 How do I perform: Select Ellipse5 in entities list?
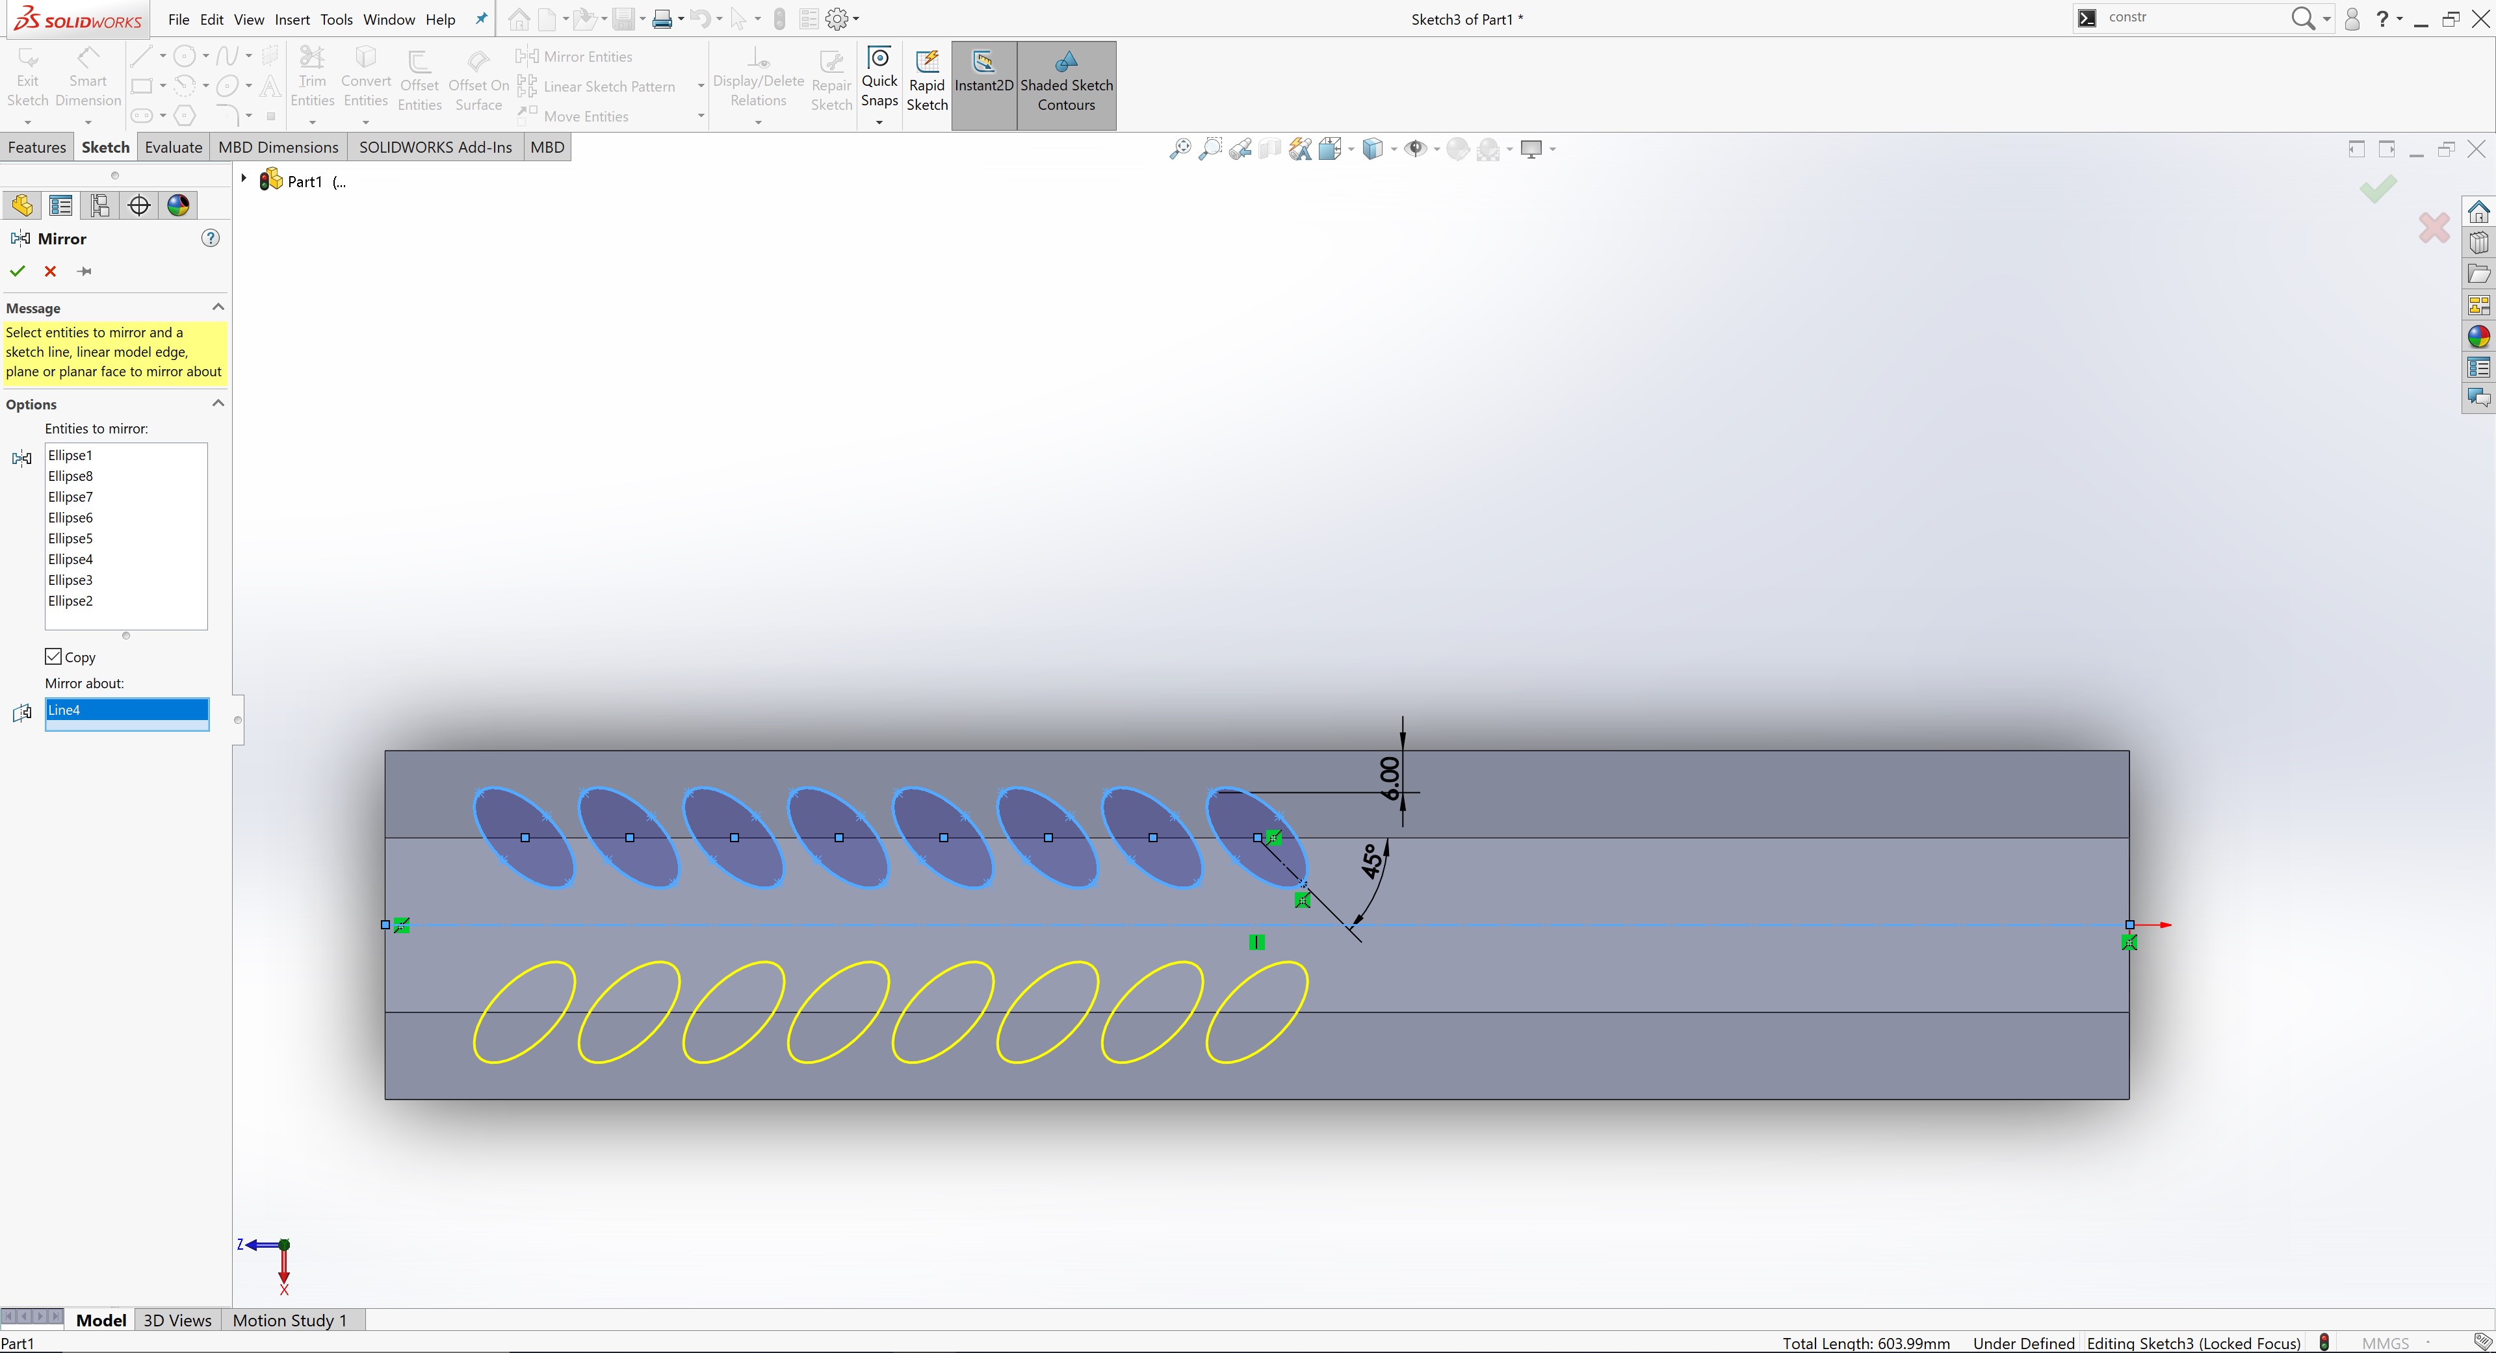(71, 539)
